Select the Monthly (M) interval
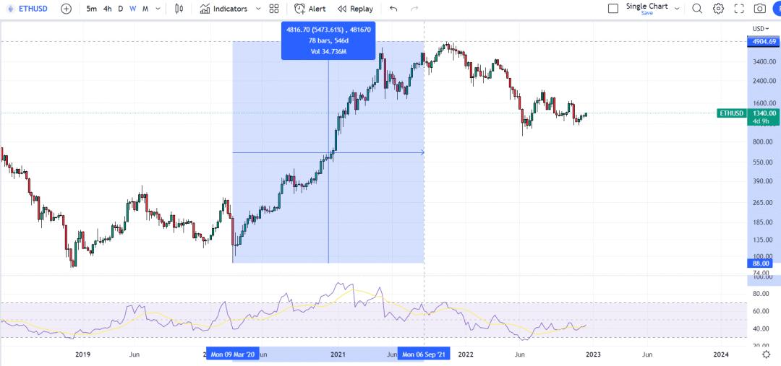Screen dimensions: 781x366 pyautogui.click(x=145, y=9)
